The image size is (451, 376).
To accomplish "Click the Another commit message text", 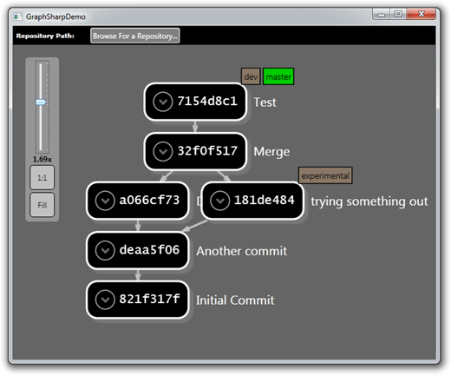I will (x=242, y=251).
